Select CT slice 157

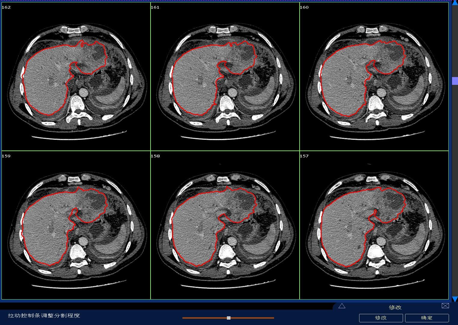374,225
